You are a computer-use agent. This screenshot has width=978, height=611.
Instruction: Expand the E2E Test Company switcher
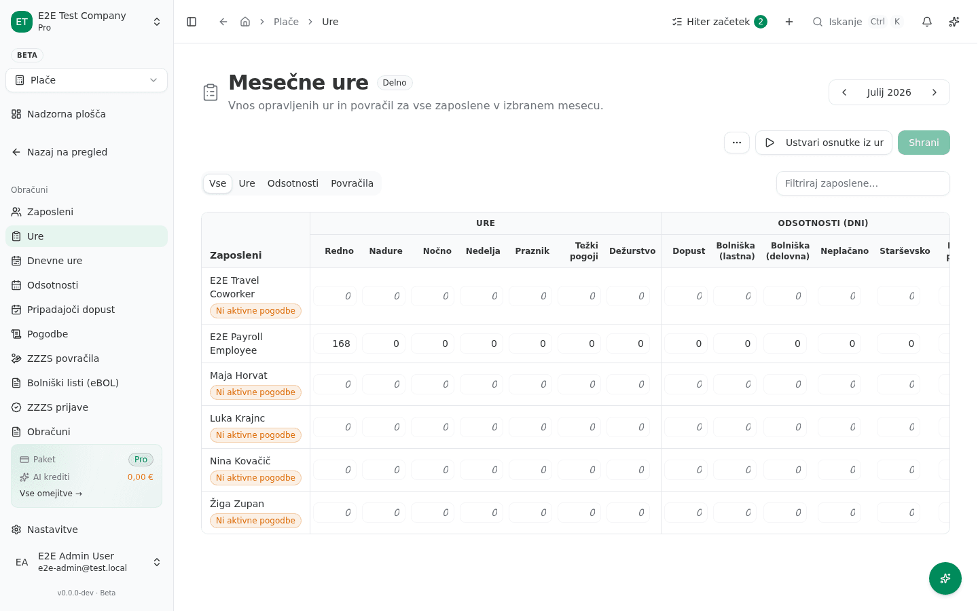(86, 22)
